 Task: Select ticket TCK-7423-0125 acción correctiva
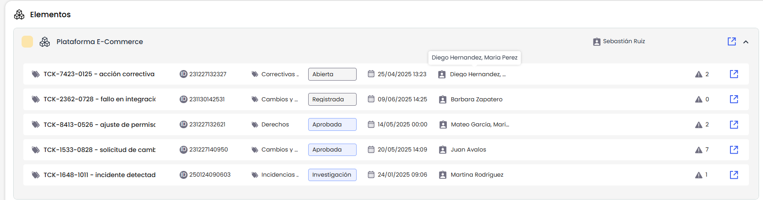99,74
